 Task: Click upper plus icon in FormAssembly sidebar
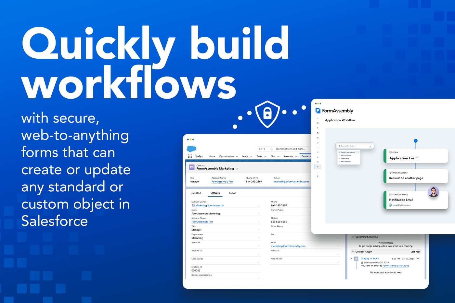coord(318,128)
